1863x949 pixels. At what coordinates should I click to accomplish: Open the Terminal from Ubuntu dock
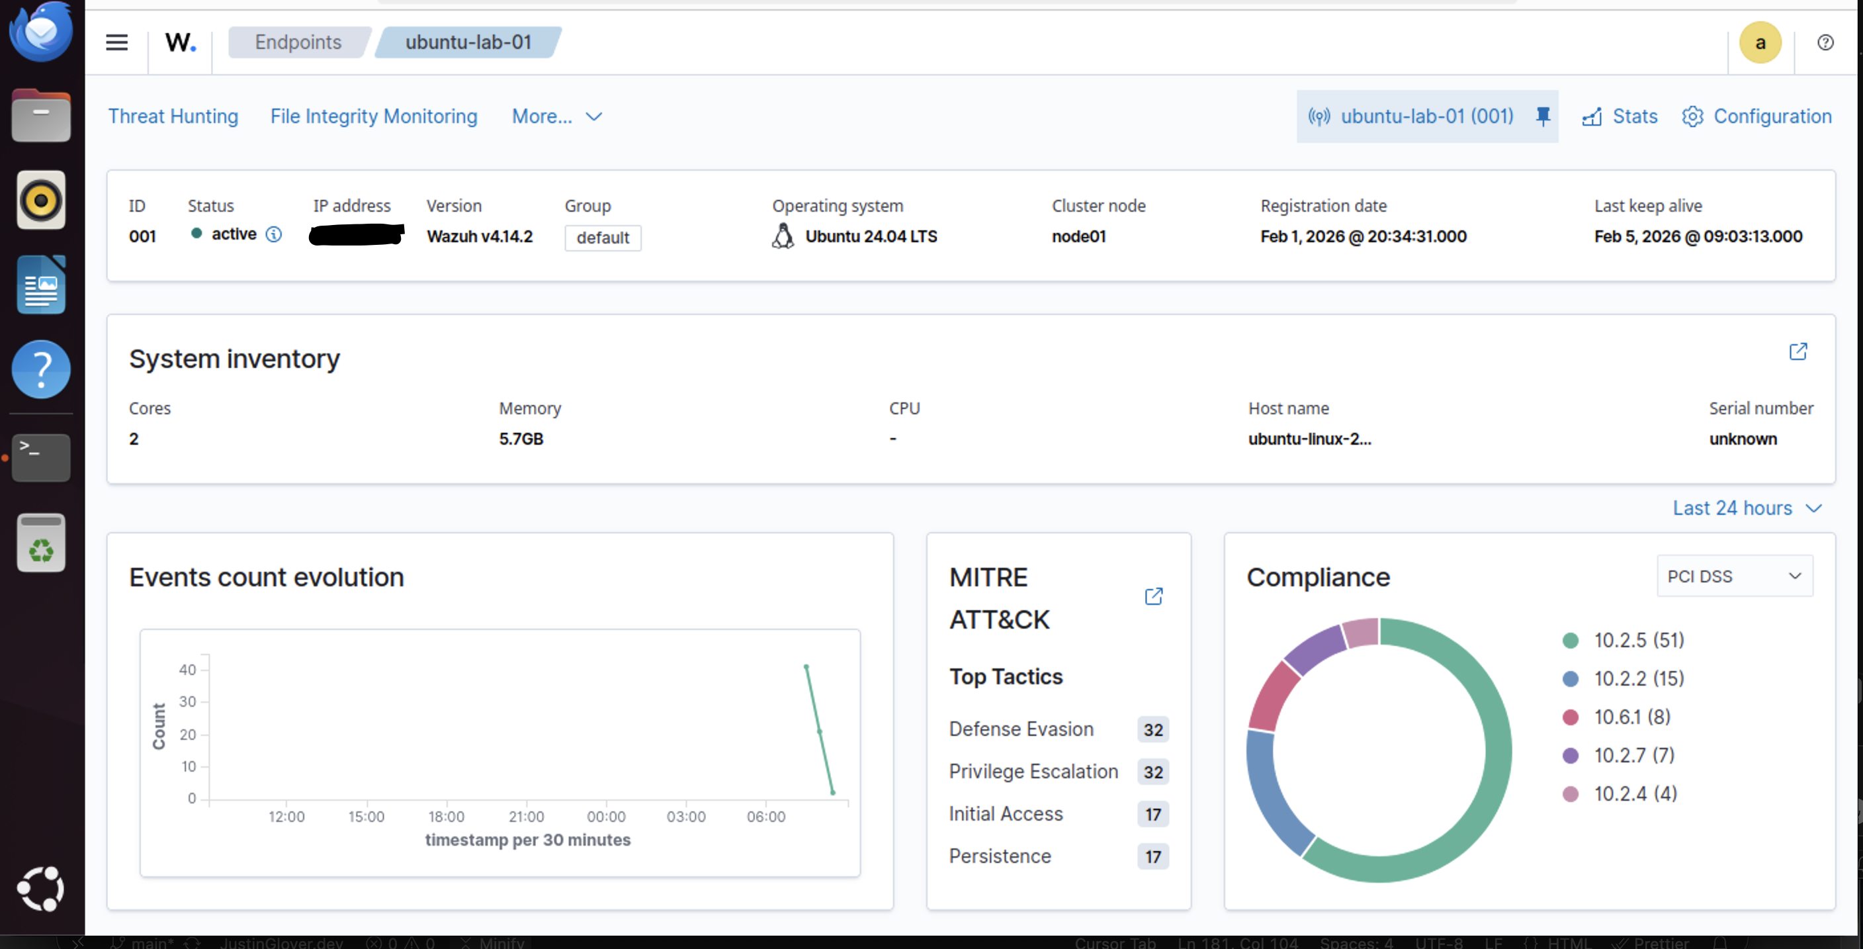pos(41,457)
